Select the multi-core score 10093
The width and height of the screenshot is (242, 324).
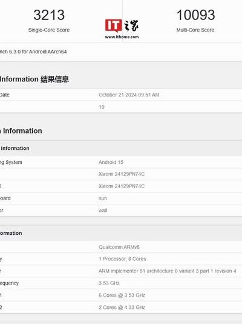195,15
